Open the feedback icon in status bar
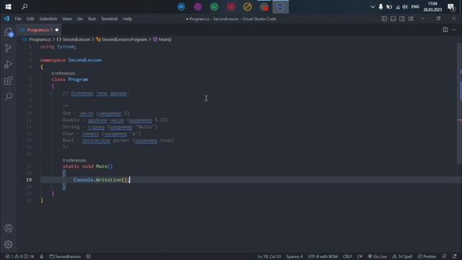 tap(445, 256)
